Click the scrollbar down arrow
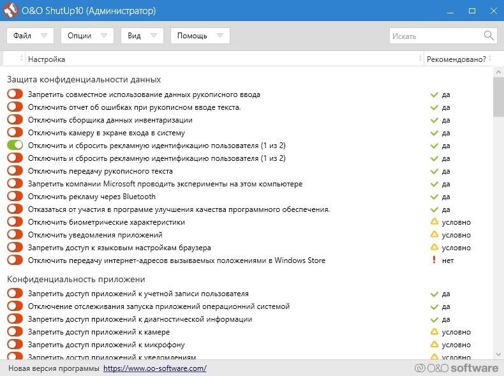 pos(498,354)
